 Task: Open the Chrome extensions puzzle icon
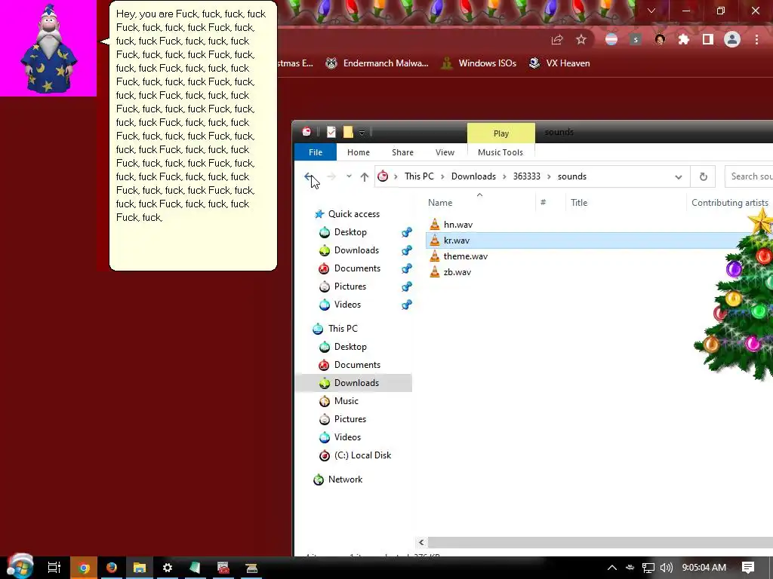point(684,40)
